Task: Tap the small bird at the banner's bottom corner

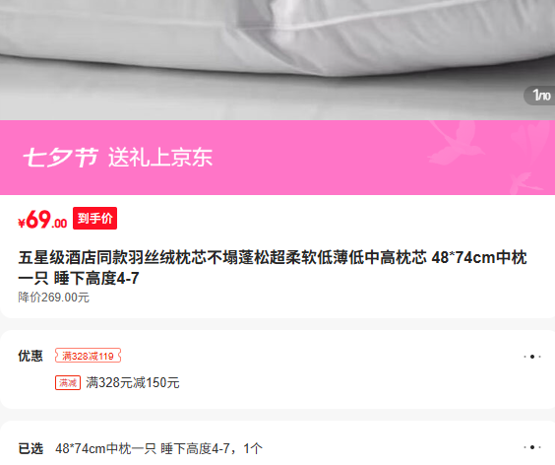Action: click(525, 183)
